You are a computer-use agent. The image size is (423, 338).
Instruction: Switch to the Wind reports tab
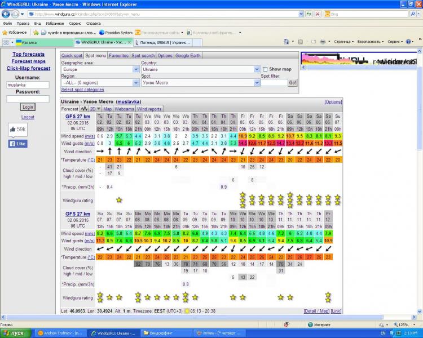tap(149, 109)
